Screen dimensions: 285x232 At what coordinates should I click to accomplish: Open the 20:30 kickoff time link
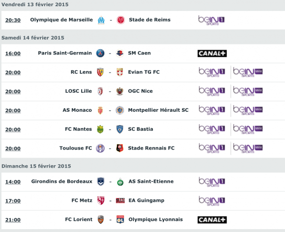tap(13, 20)
